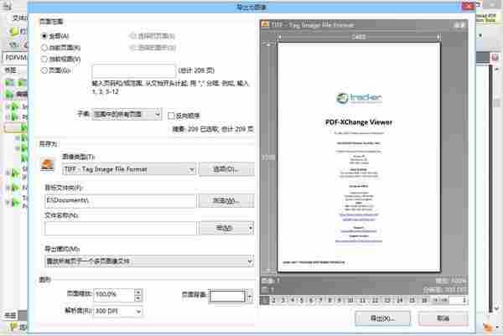Open the 宏 macro dropdown button
This screenshot has height=336, width=503.
point(226,227)
